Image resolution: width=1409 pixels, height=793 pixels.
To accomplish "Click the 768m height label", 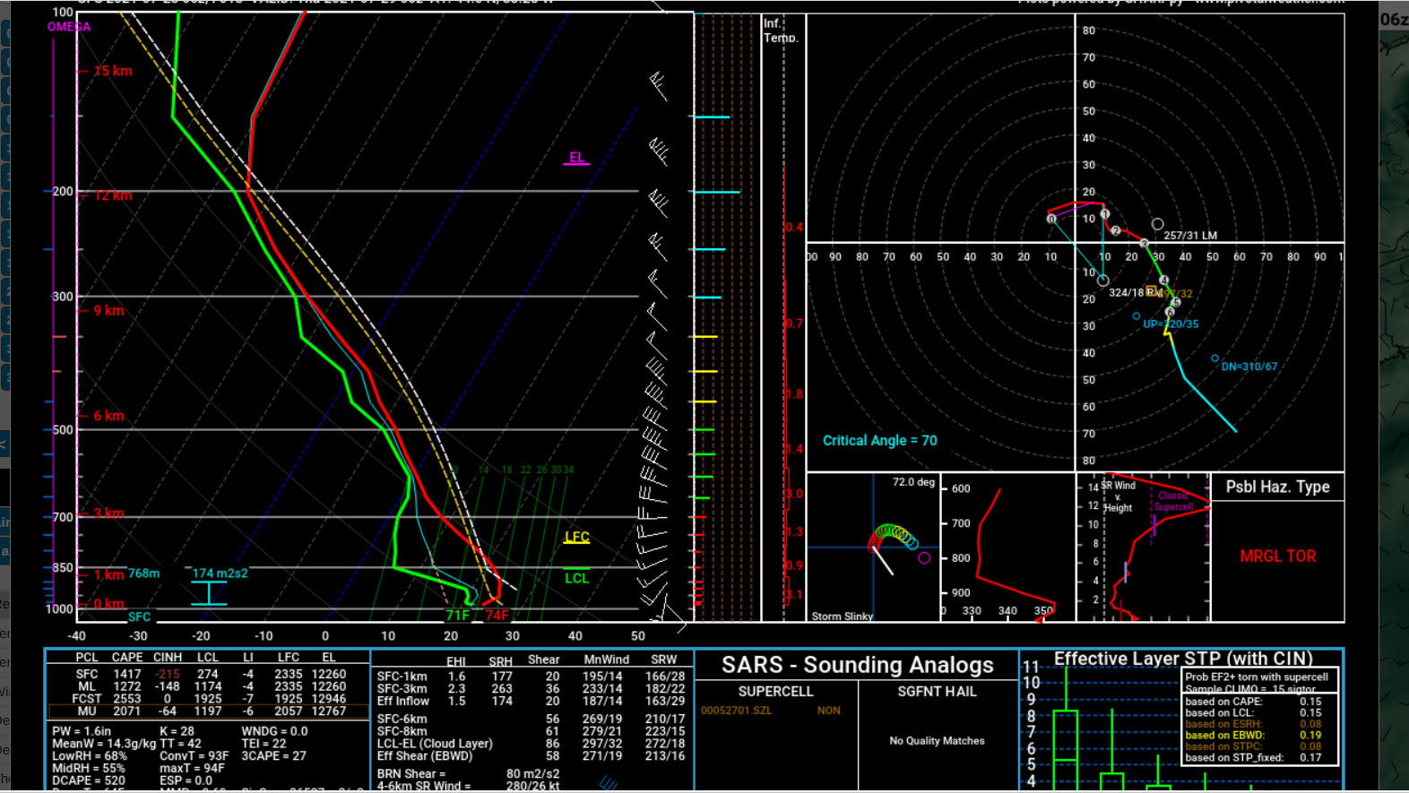I will click(x=143, y=573).
